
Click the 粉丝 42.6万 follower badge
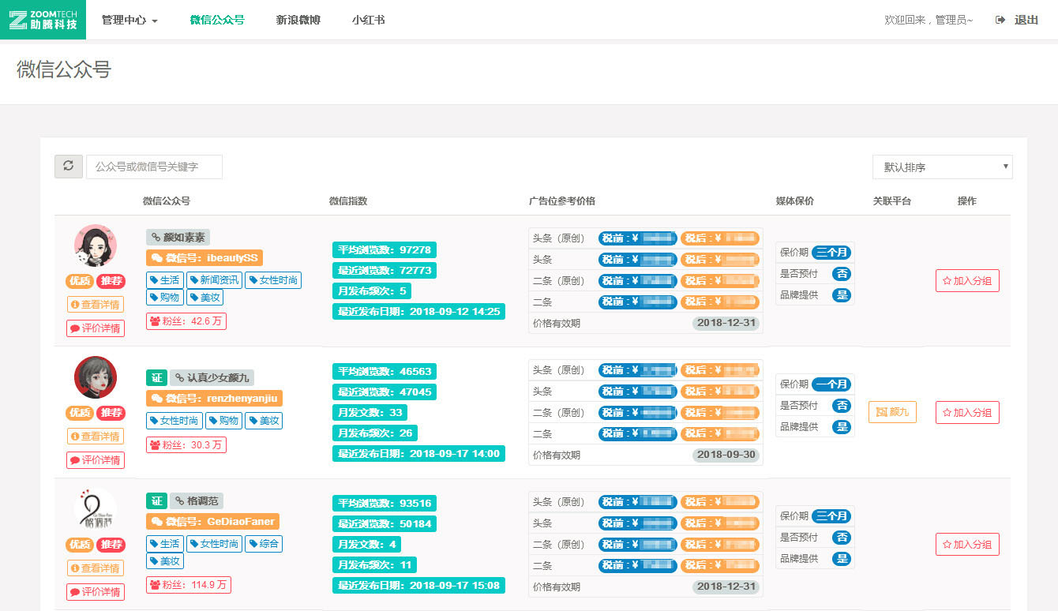tap(186, 321)
